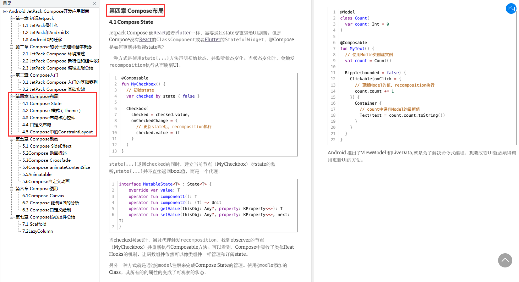The image size is (519, 282).
Task: Click code line fun MyCheckbox() {
Action: tap(143, 84)
